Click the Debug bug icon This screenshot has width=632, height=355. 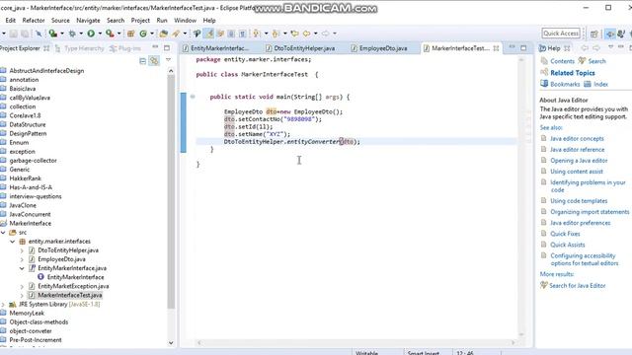click(x=72, y=34)
